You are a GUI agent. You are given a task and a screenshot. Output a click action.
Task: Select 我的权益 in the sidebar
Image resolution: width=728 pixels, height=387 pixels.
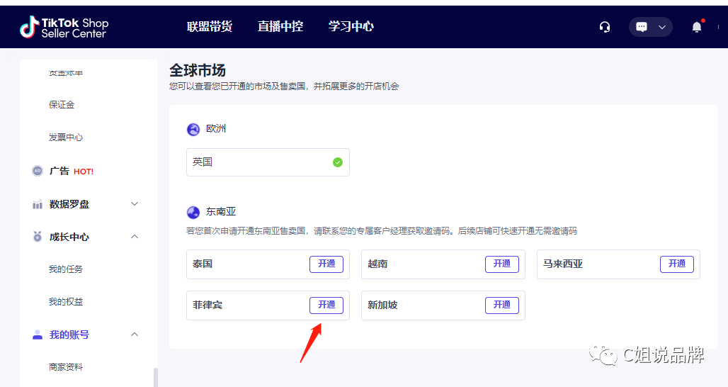click(x=66, y=301)
